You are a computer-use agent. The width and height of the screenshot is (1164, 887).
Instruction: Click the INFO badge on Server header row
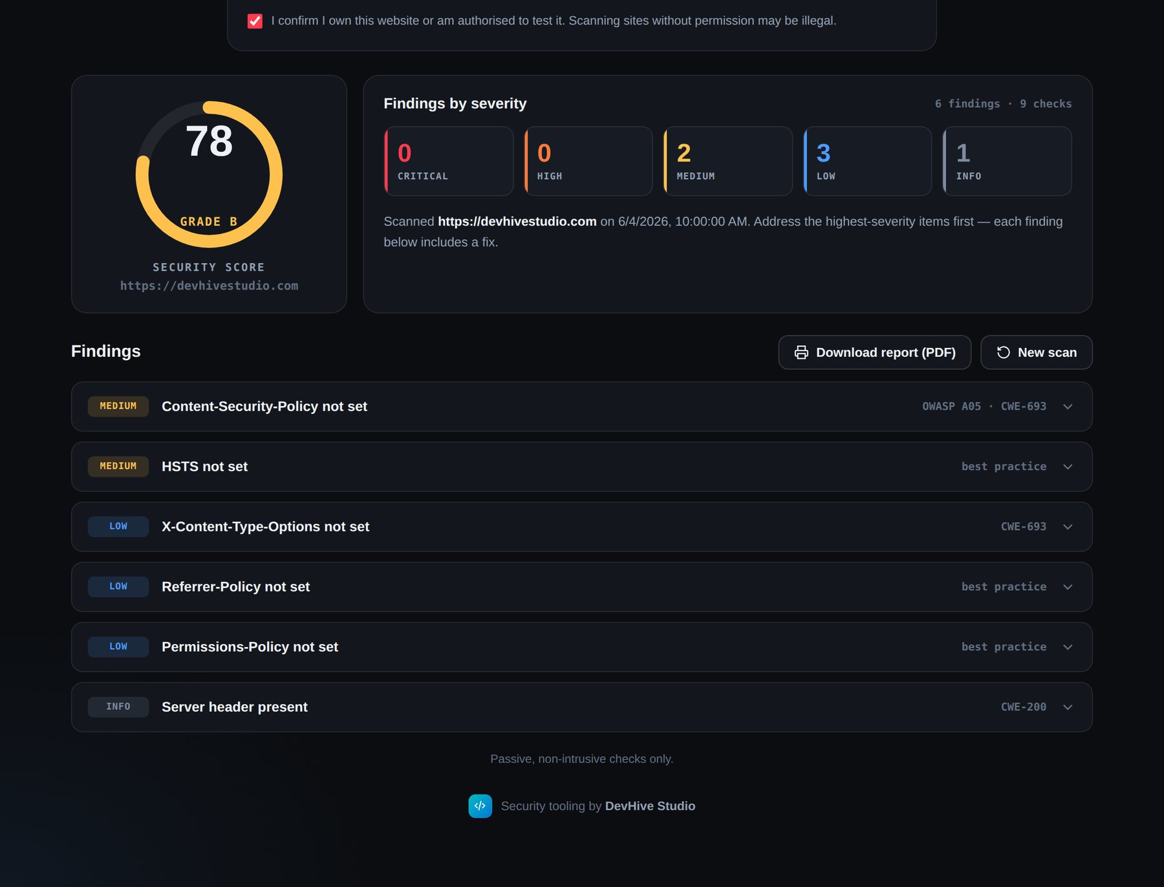coord(118,707)
